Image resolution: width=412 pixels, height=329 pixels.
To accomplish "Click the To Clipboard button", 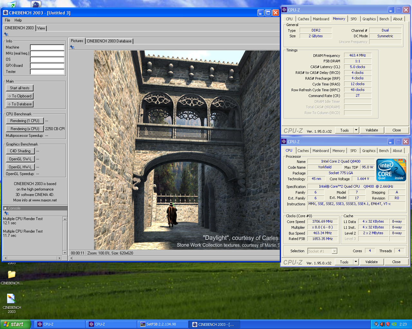I will click(x=20, y=96).
